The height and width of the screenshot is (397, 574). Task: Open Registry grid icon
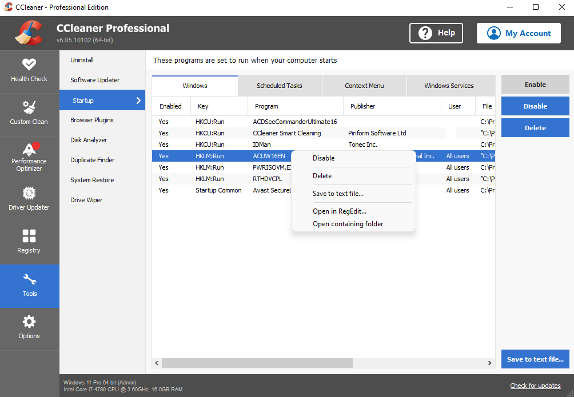pyautogui.click(x=29, y=236)
